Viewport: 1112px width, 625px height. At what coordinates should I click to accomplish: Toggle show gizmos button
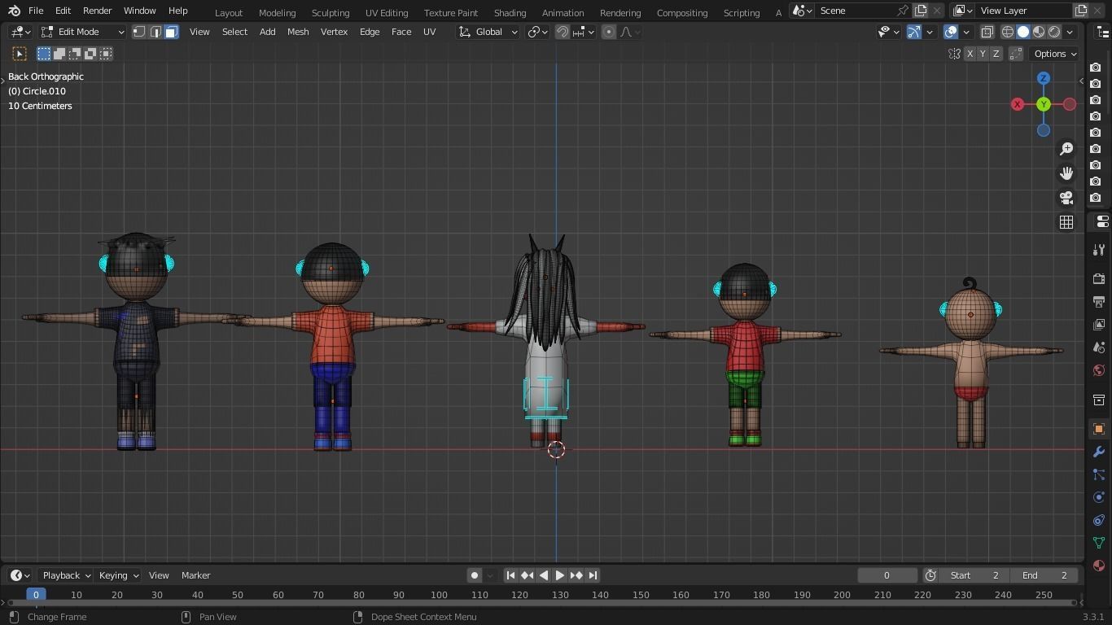tap(914, 32)
